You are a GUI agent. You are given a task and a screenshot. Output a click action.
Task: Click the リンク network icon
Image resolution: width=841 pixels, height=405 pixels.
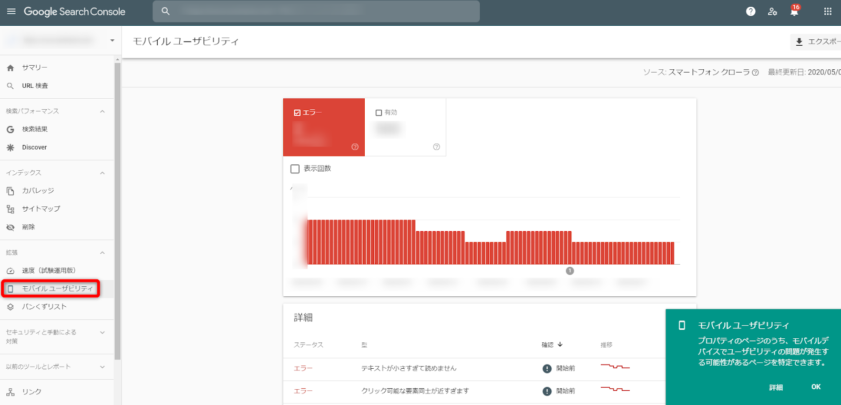(x=11, y=392)
